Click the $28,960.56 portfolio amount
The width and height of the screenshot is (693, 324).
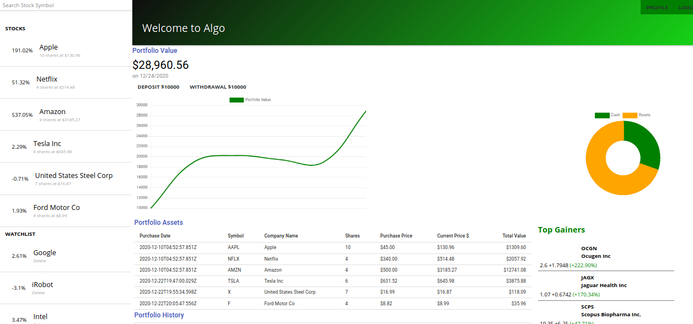click(x=160, y=65)
